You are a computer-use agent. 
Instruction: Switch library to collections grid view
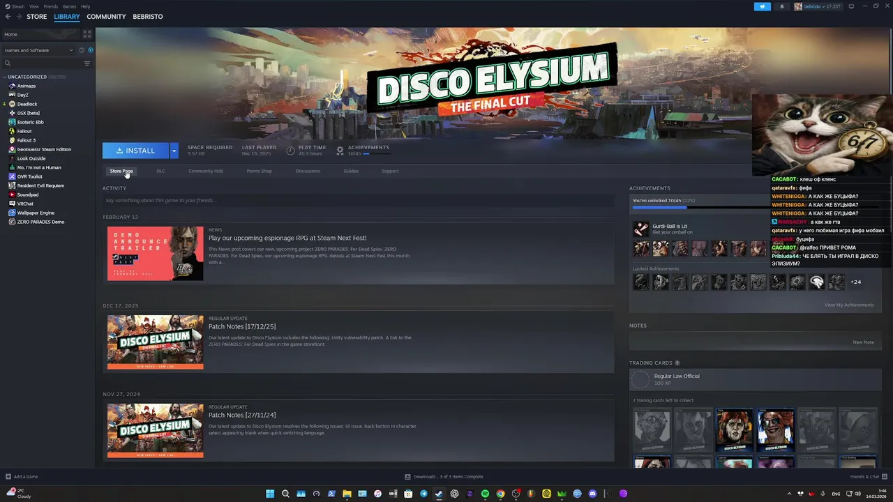[x=87, y=33]
